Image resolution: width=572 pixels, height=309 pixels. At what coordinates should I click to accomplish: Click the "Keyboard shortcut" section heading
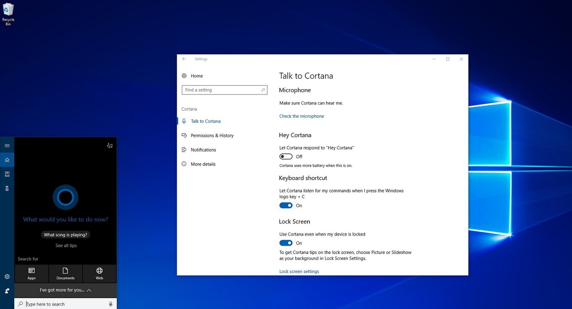click(x=303, y=178)
